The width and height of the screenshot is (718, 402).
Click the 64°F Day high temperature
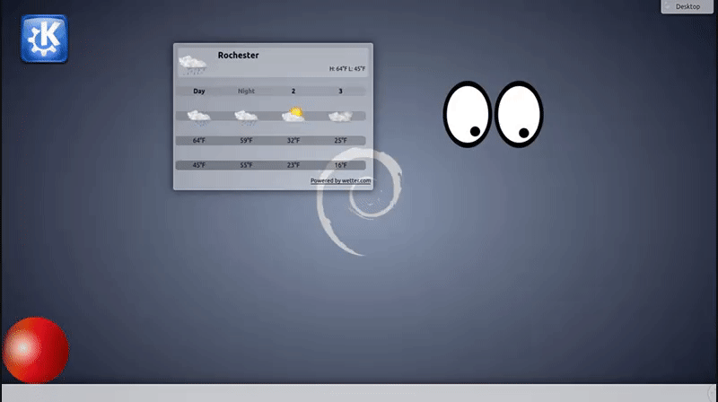point(199,140)
